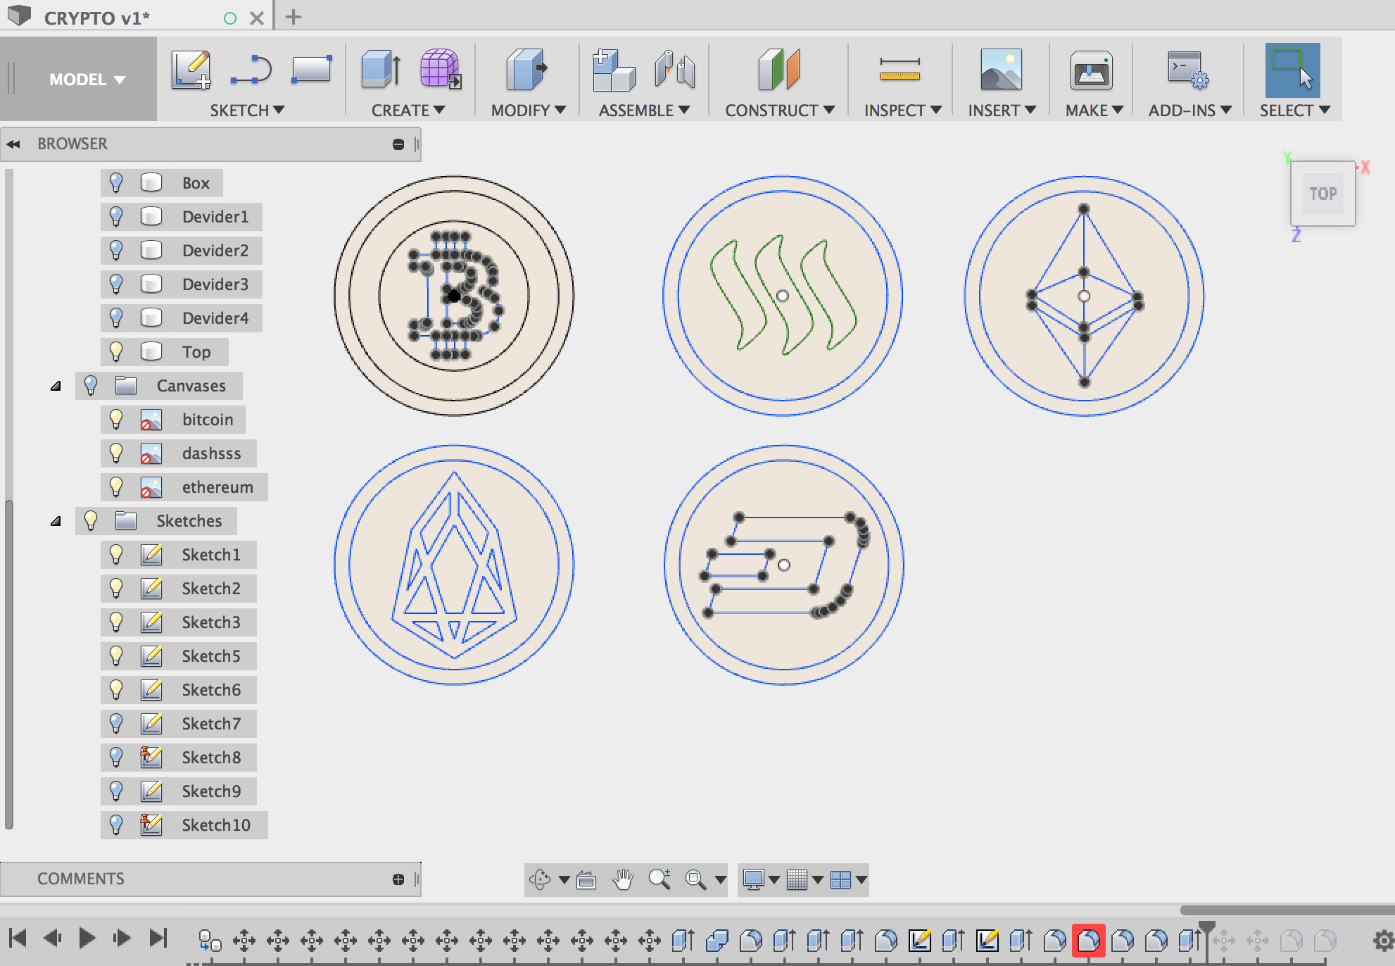Collapse the BROWSER panel arrows

13,144
